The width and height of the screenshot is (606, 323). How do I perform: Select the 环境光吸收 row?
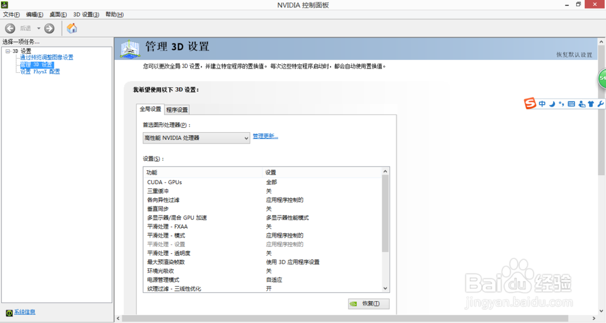[x=262, y=271]
